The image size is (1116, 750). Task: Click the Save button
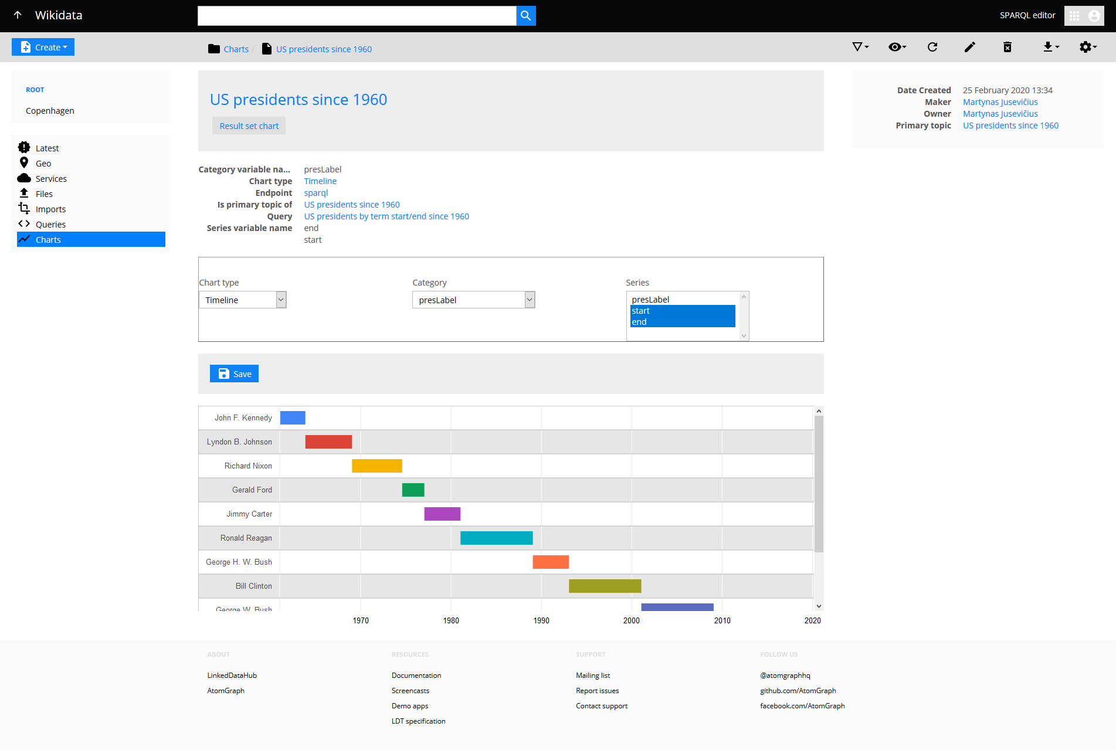click(234, 374)
